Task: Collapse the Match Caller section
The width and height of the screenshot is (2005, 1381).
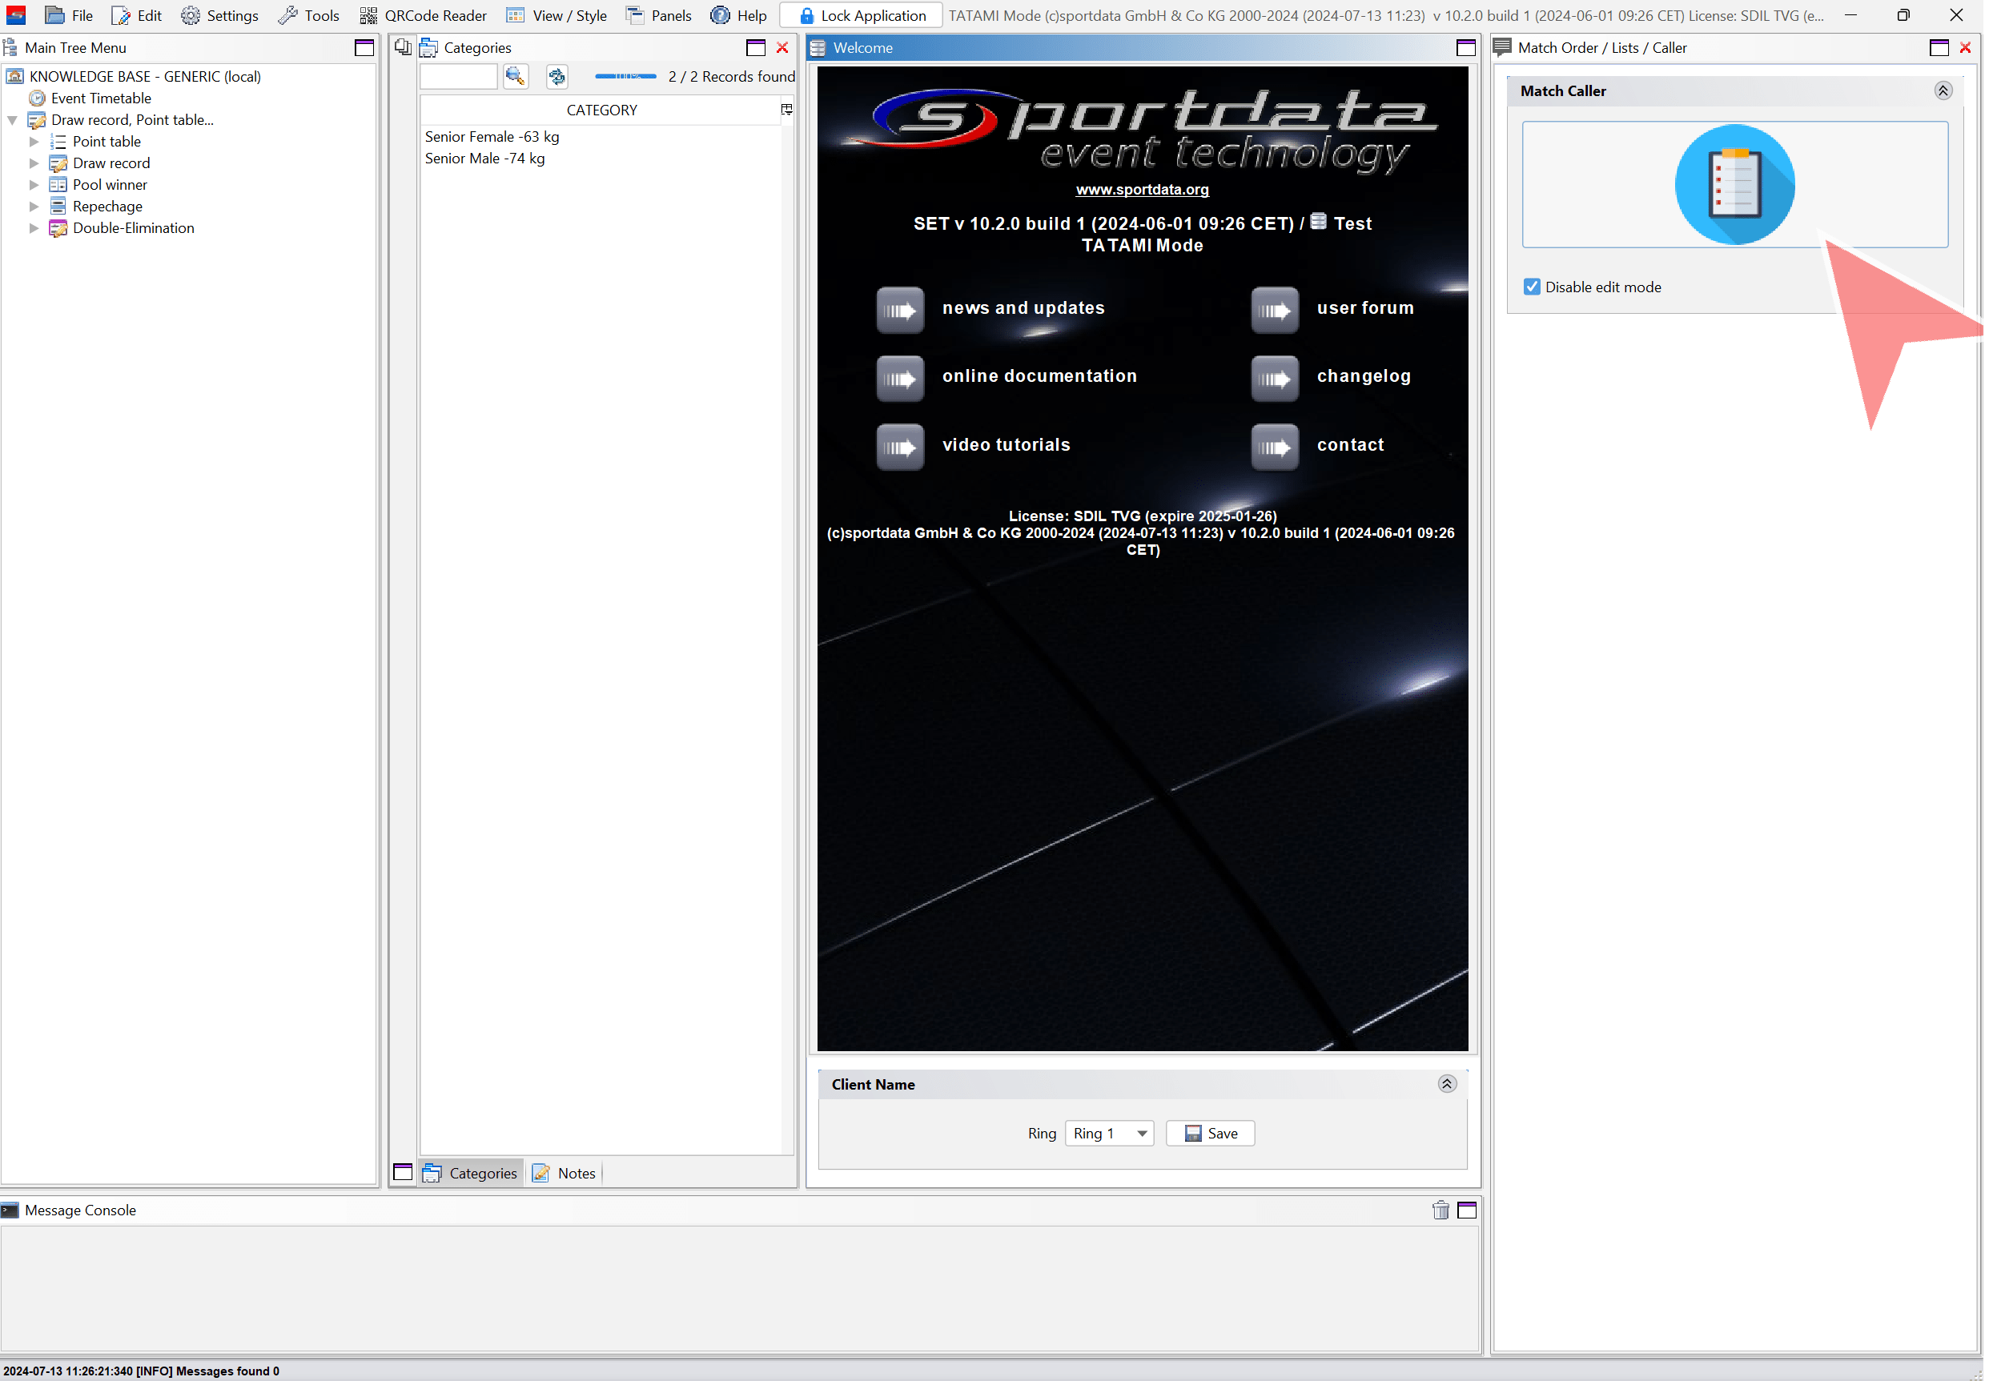Action: [1943, 90]
